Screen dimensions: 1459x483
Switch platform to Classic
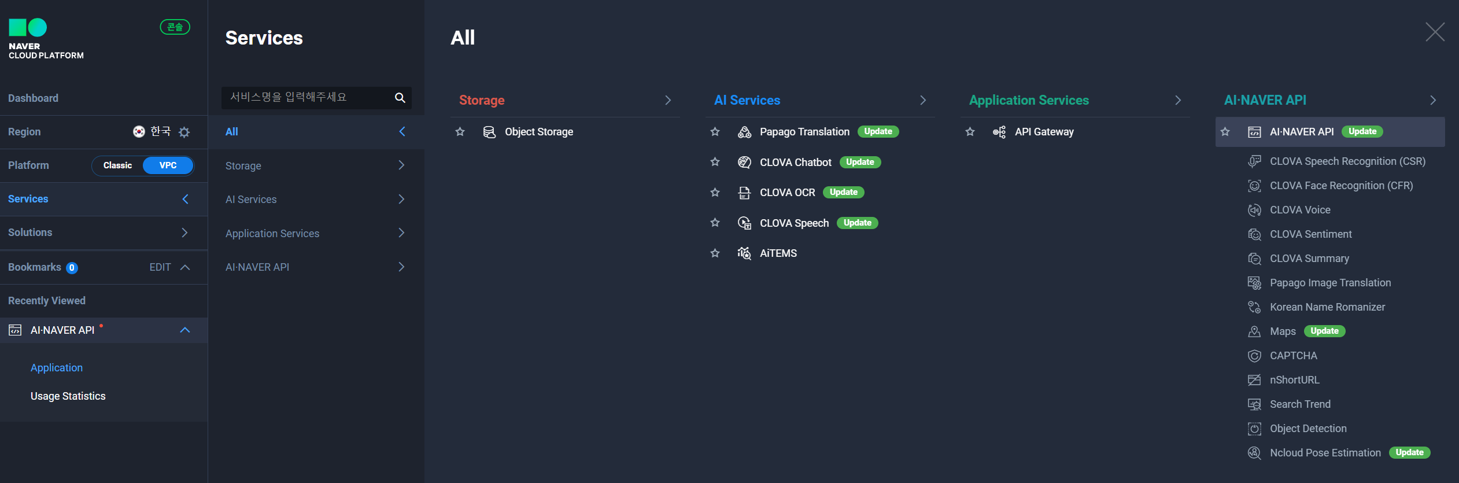coord(117,165)
